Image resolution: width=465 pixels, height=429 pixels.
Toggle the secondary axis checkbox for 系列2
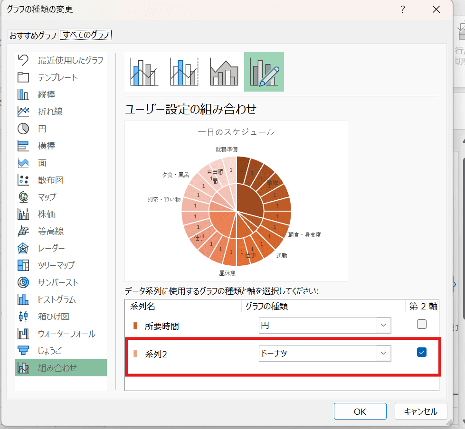tap(421, 352)
